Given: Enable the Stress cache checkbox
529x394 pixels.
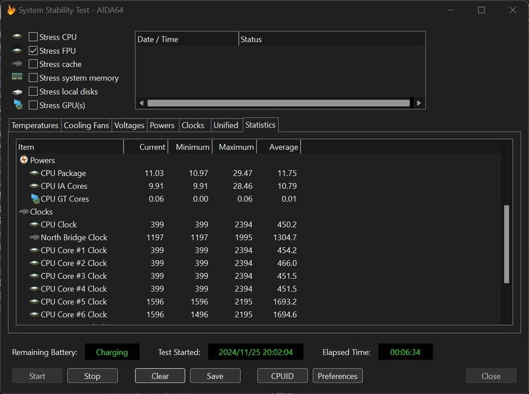Looking at the screenshot, I should click(33, 64).
